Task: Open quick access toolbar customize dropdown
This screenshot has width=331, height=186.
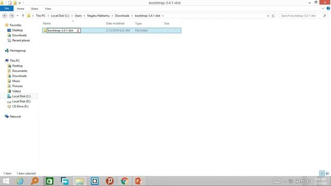Action: coord(20,3)
